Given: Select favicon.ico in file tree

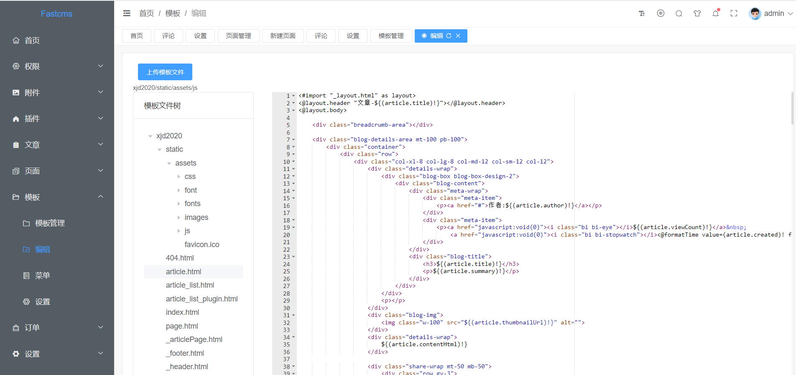Looking at the screenshot, I should (202, 245).
